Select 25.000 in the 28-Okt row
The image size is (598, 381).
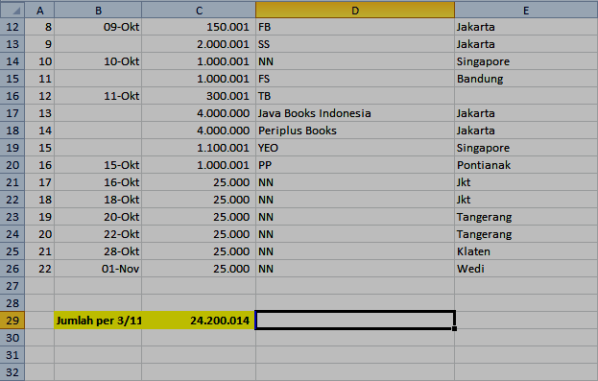coord(199,251)
